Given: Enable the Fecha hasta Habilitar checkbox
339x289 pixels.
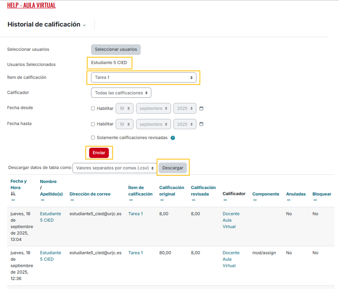Looking at the screenshot, I should (93, 124).
